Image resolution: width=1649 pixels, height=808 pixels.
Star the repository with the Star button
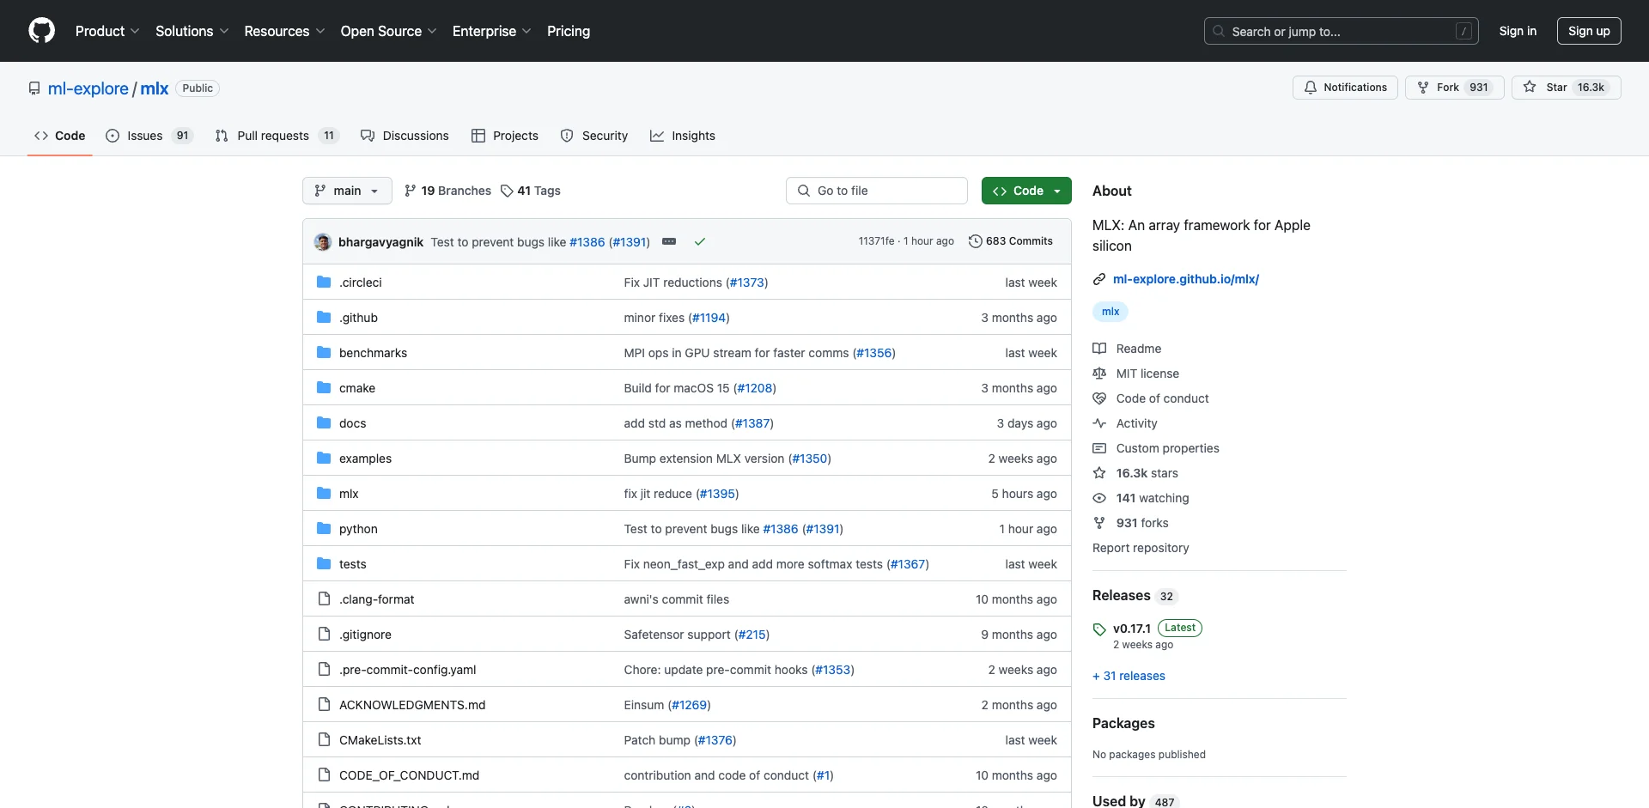pyautogui.click(x=1567, y=88)
